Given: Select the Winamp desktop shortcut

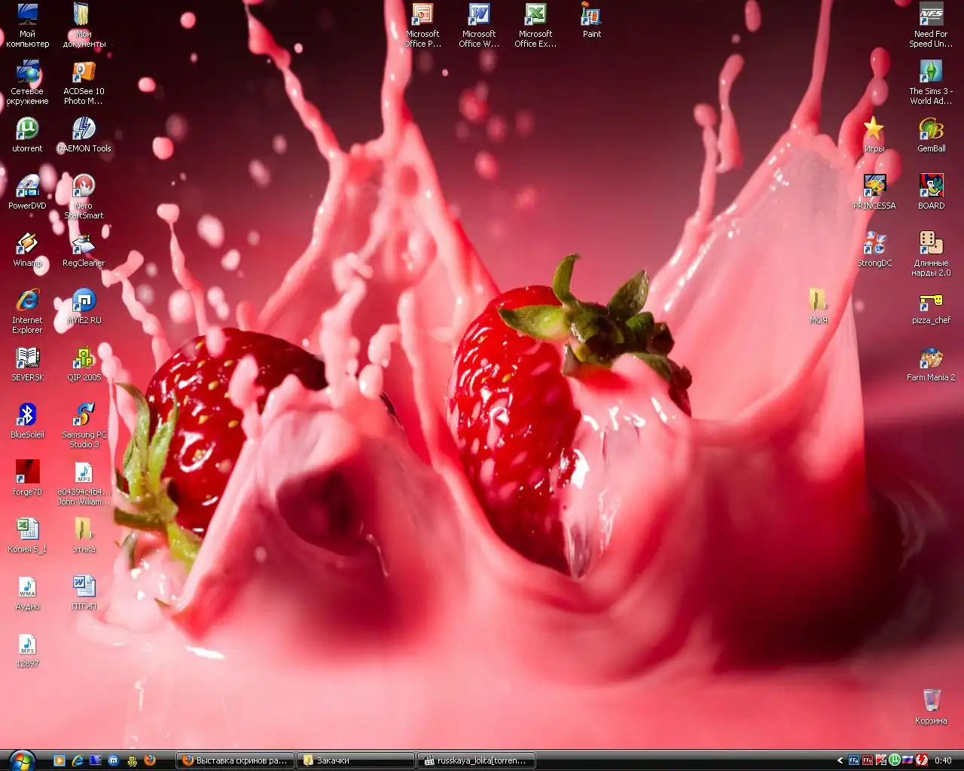Looking at the screenshot, I should pyautogui.click(x=27, y=245).
